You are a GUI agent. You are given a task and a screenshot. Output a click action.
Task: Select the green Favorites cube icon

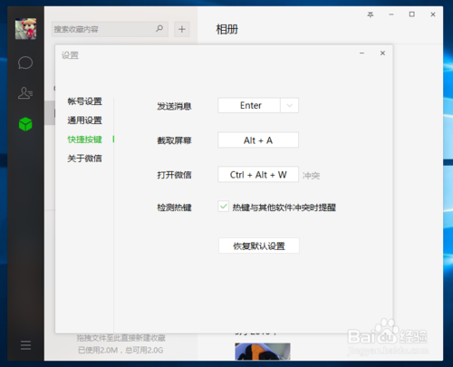tap(25, 124)
